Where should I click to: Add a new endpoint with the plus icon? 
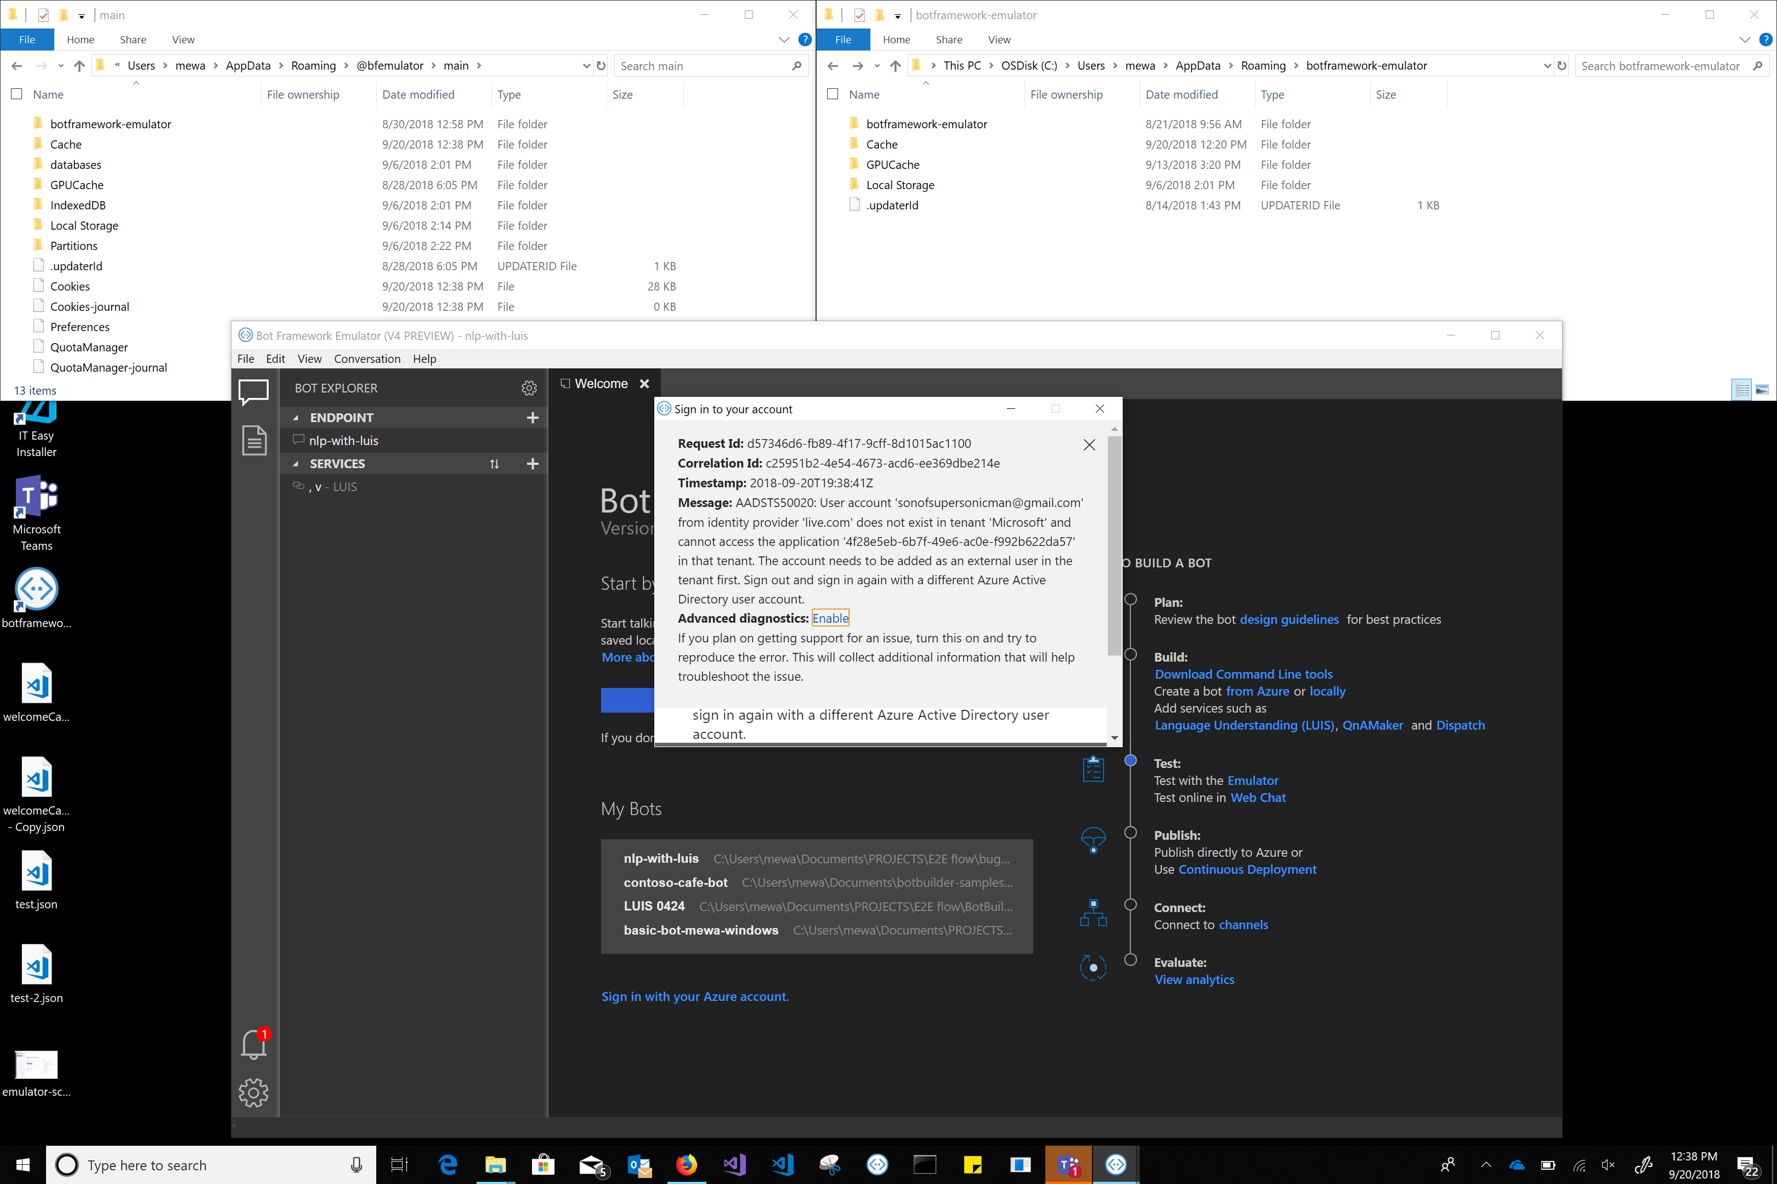coord(533,417)
